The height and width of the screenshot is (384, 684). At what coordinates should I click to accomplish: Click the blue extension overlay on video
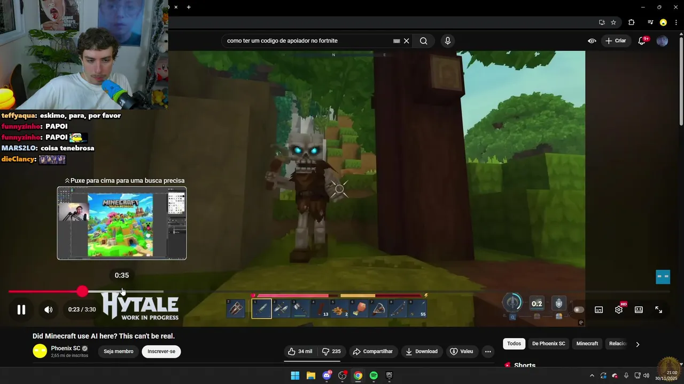(x=663, y=277)
